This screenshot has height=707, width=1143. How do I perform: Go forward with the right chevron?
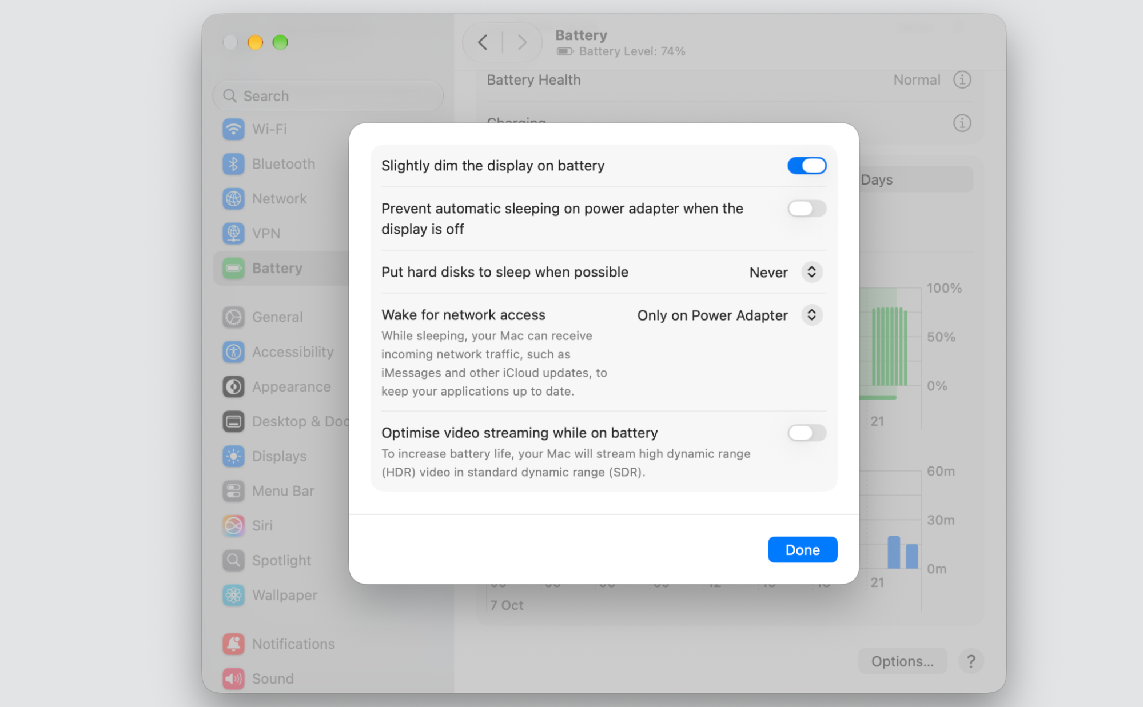(x=521, y=42)
